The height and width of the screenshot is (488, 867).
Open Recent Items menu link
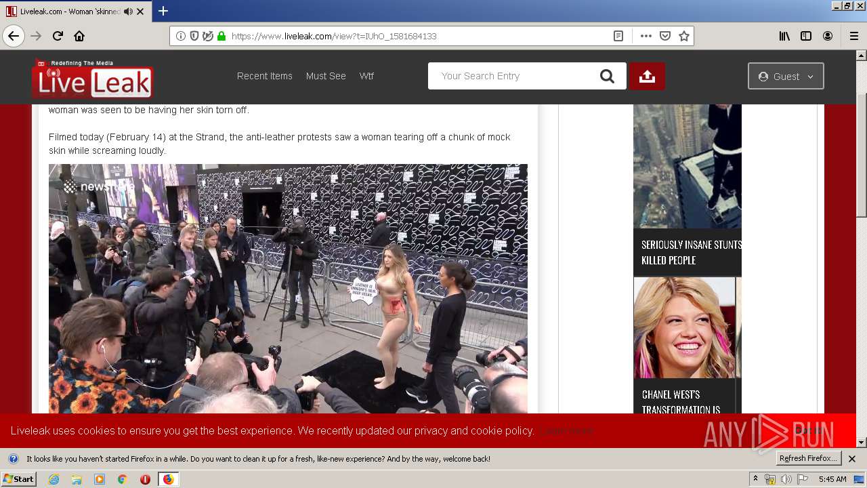tap(264, 76)
